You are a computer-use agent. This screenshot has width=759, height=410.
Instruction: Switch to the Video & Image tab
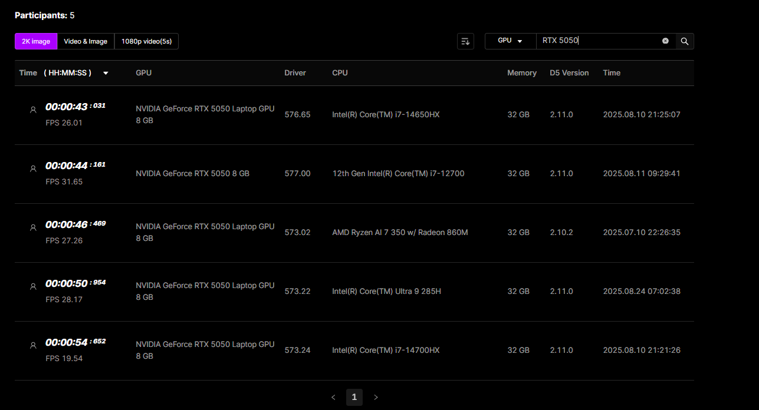(86, 41)
